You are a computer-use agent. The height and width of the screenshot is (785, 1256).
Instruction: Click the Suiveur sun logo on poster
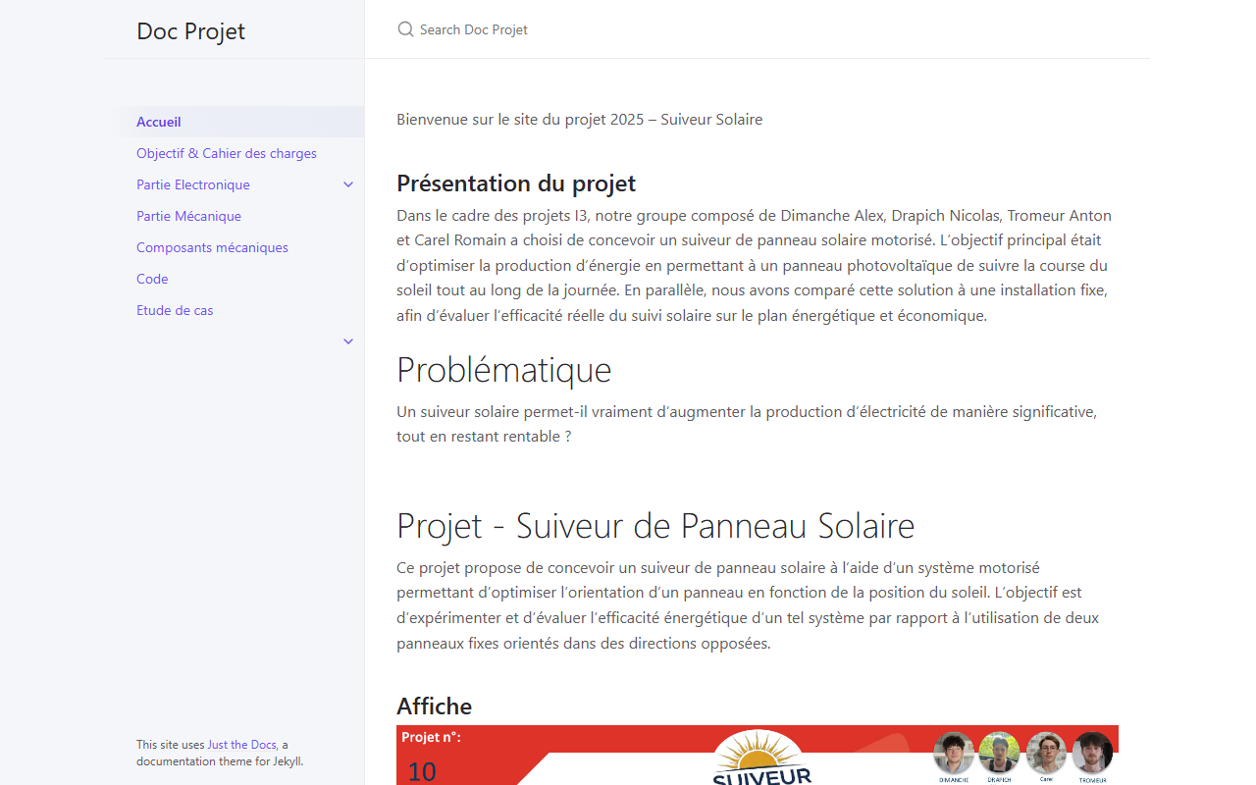pos(761,758)
